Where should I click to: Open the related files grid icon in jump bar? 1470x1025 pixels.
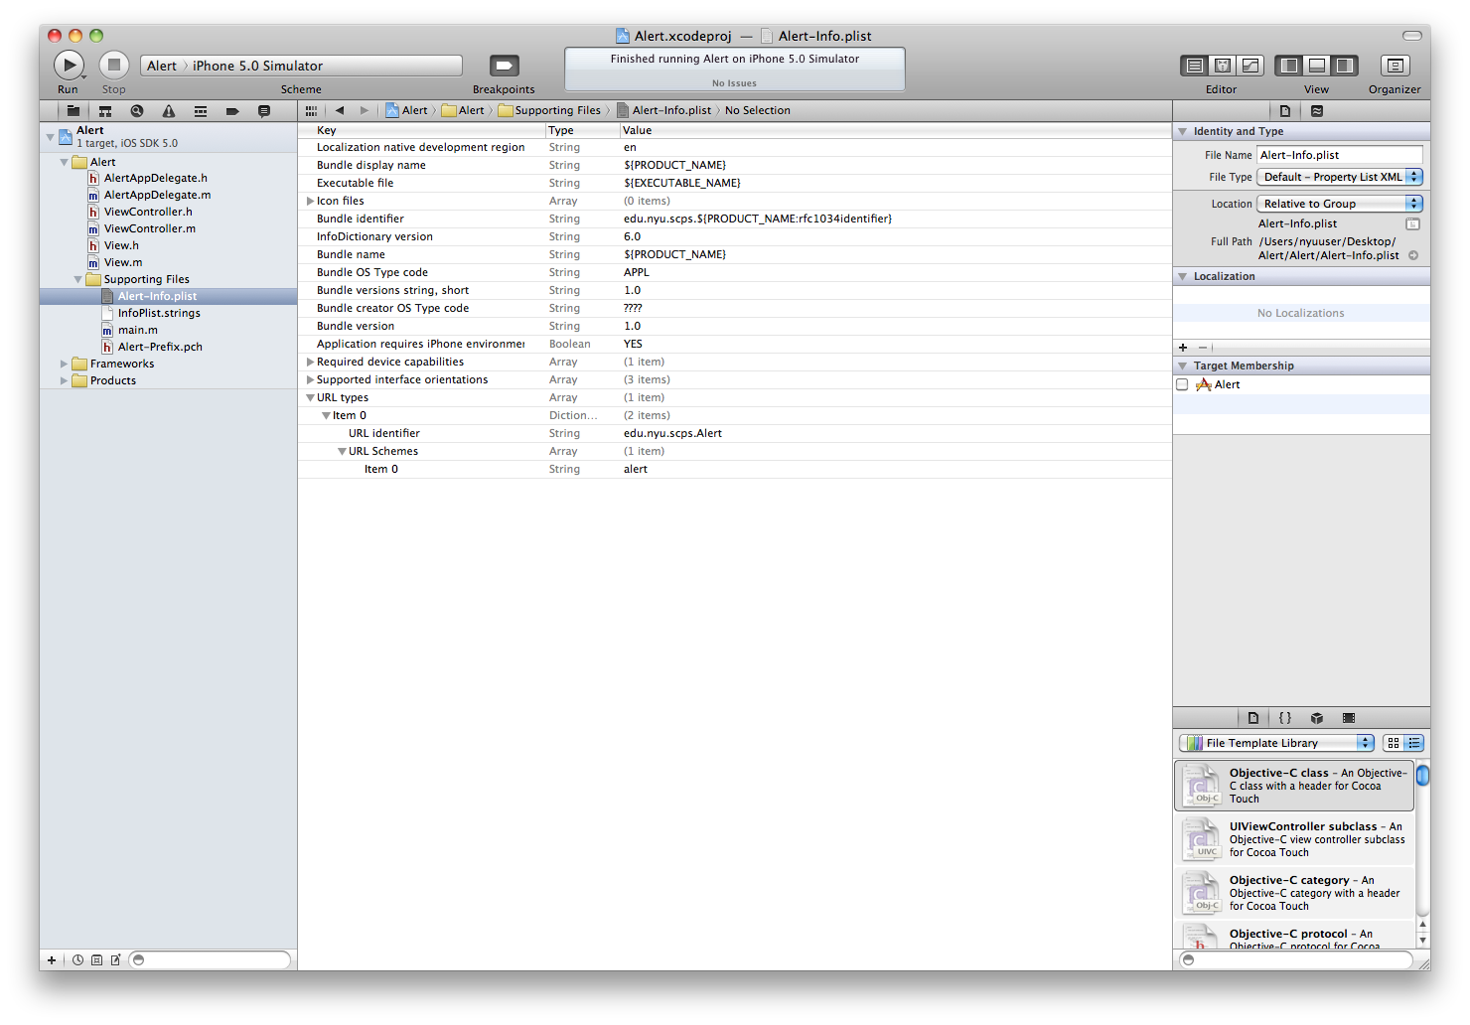(312, 111)
